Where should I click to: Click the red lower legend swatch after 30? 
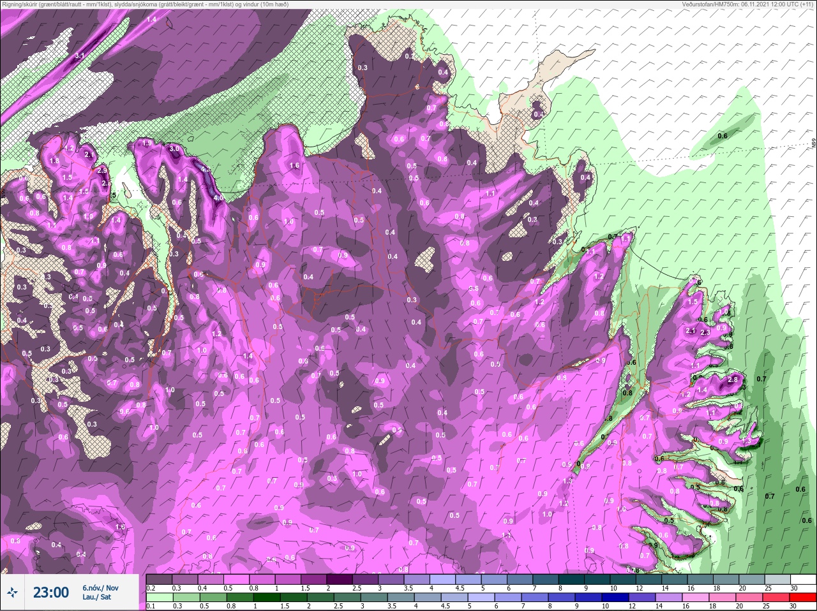pyautogui.click(x=804, y=598)
